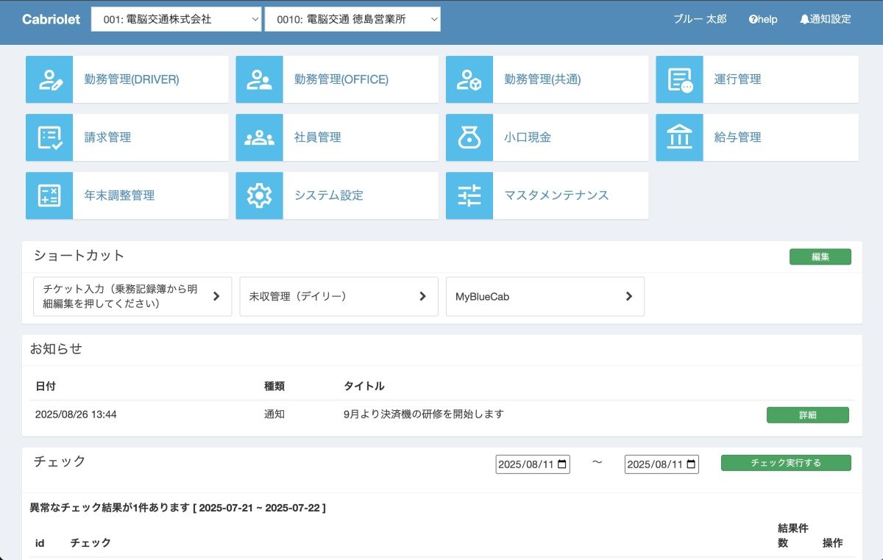Click the help menu item

(x=763, y=20)
